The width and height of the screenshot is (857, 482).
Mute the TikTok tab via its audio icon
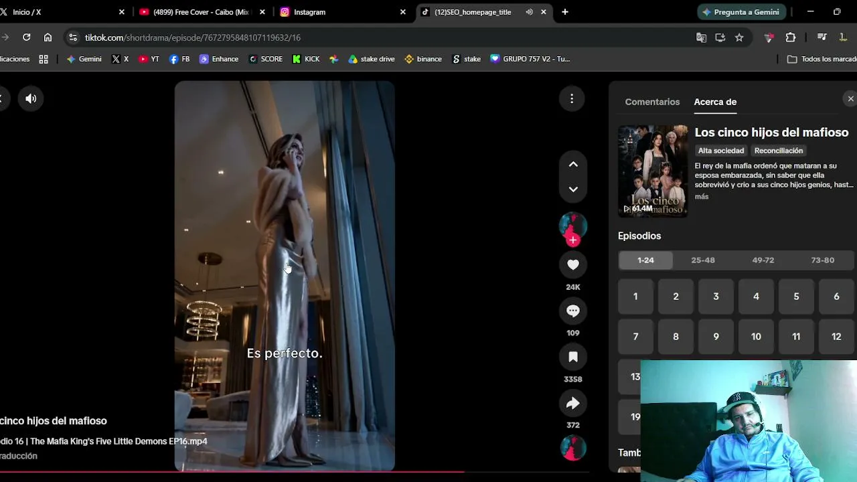tap(529, 12)
